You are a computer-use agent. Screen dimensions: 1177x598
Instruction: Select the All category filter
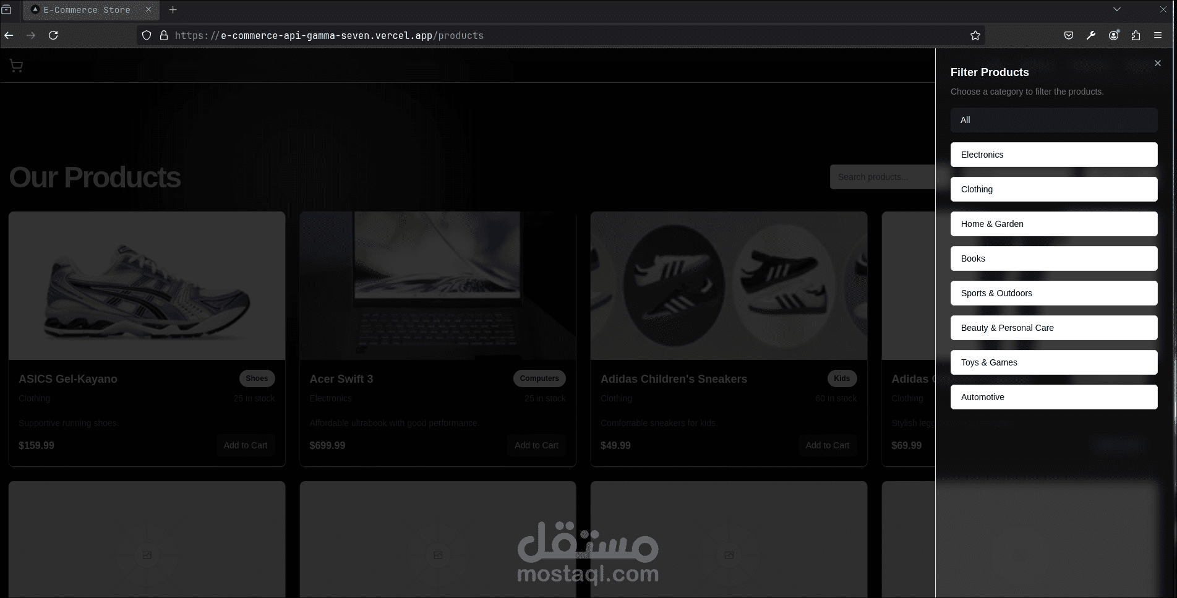[x=1054, y=120]
